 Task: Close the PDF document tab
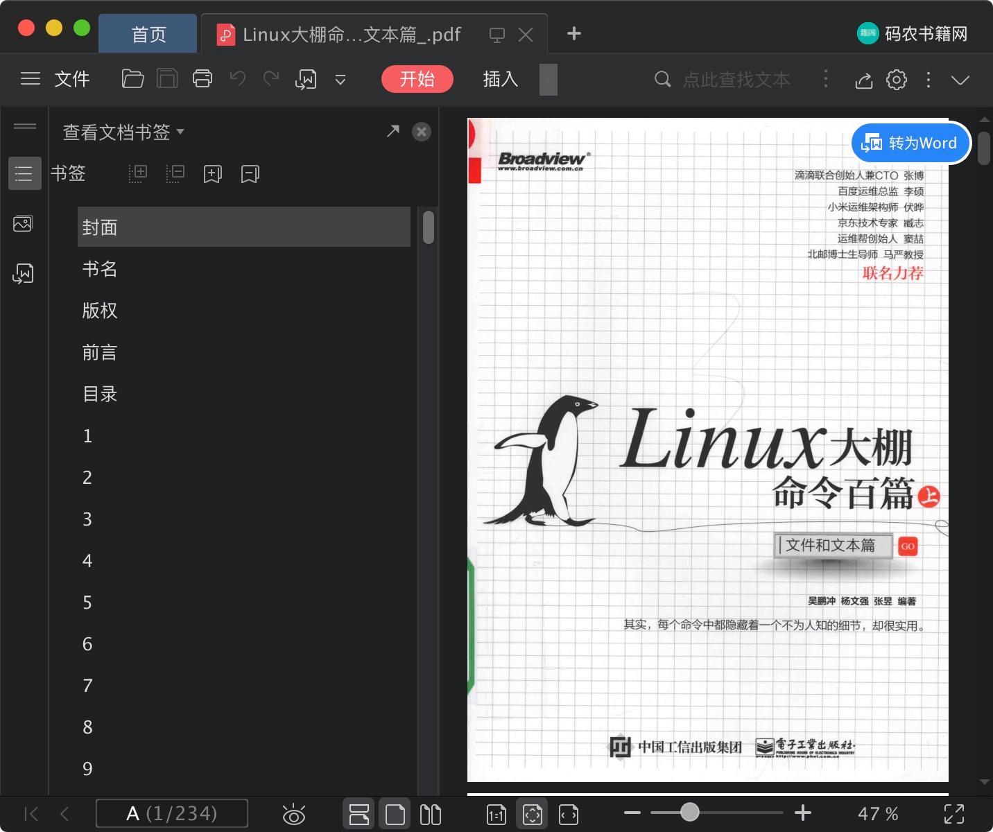[526, 35]
